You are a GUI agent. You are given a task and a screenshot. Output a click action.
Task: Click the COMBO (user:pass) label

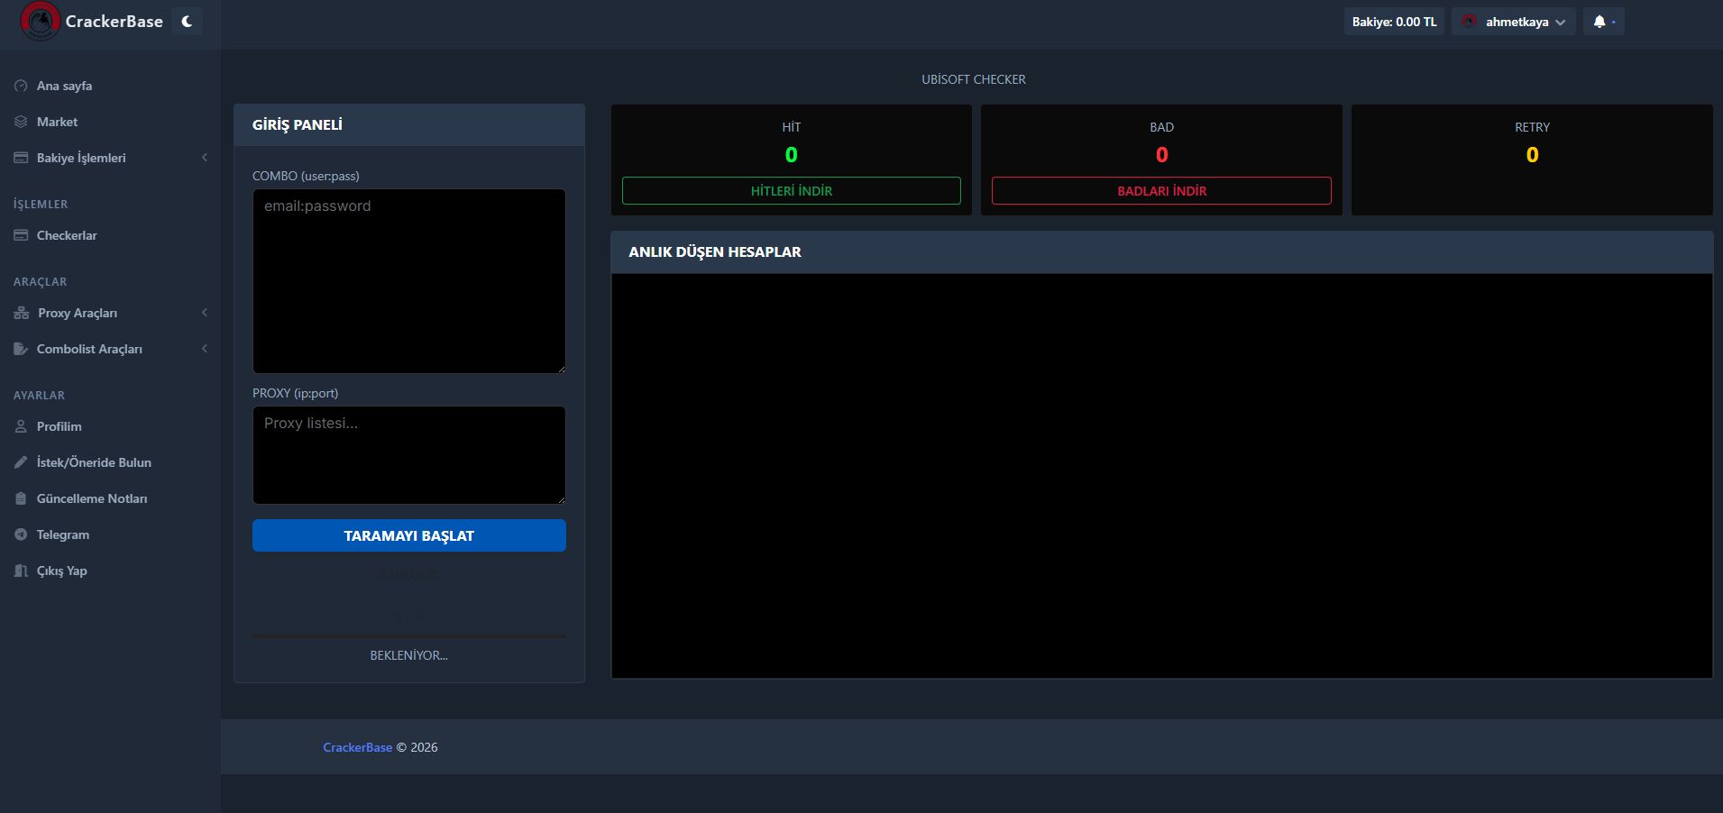(306, 176)
